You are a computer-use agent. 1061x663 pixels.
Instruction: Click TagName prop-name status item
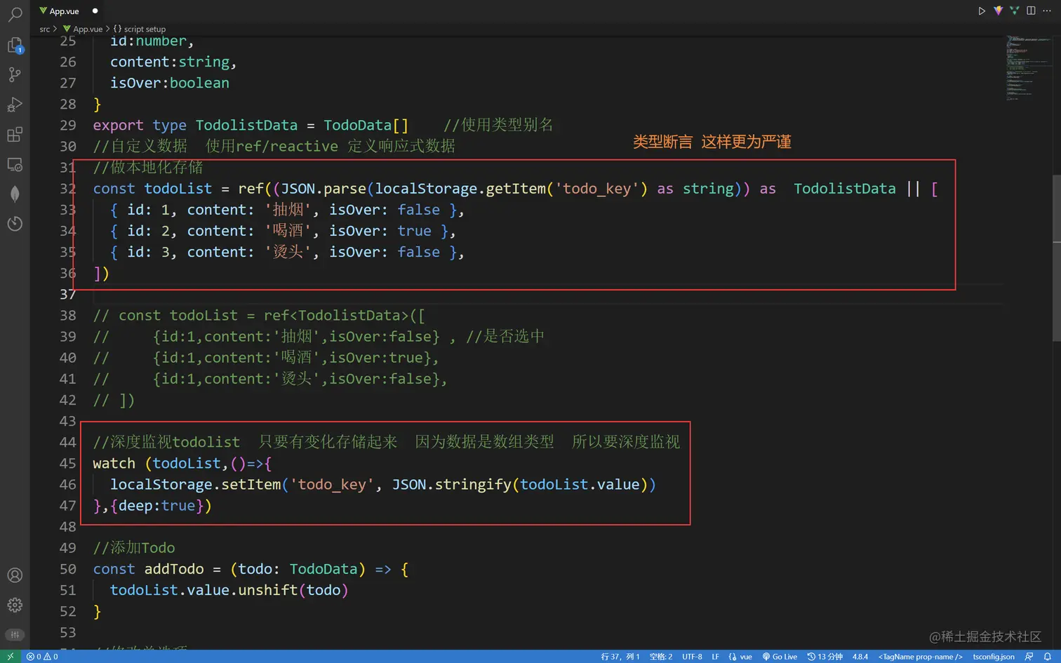point(920,657)
